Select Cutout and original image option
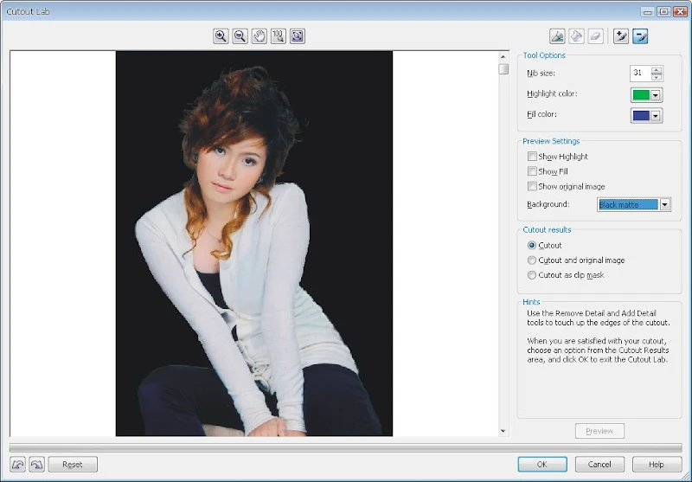692x482 pixels. 532,260
